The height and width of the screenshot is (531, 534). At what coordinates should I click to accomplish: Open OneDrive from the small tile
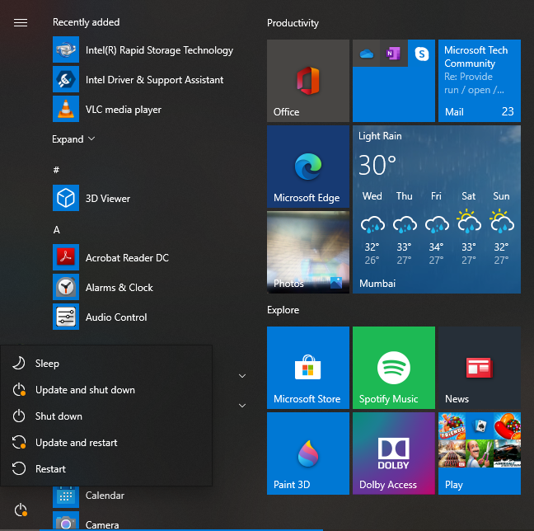pos(367,54)
